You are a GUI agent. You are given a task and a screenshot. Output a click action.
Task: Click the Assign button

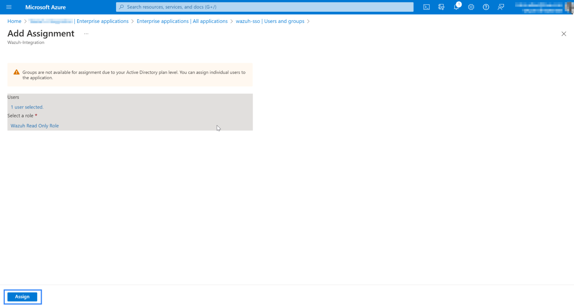coord(22,297)
